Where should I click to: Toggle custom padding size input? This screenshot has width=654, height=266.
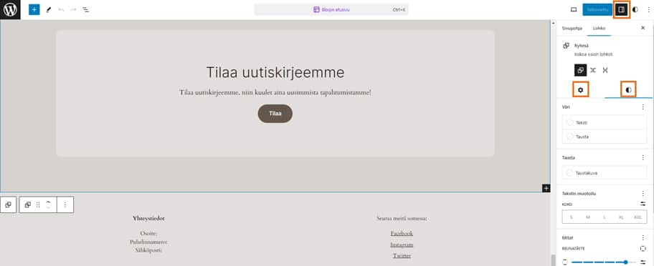click(x=643, y=262)
